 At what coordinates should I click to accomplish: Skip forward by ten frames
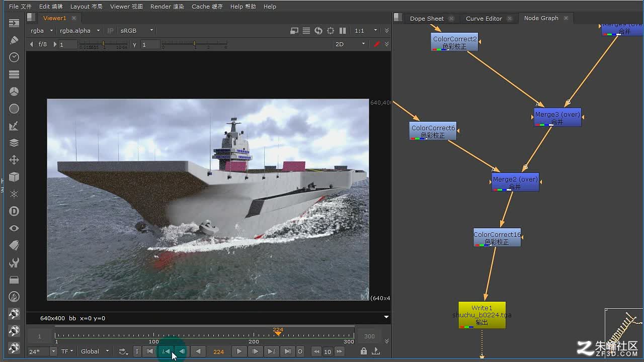click(x=340, y=351)
